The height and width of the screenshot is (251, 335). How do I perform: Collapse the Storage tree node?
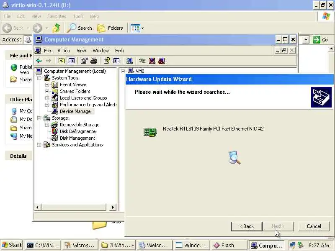[39, 118]
